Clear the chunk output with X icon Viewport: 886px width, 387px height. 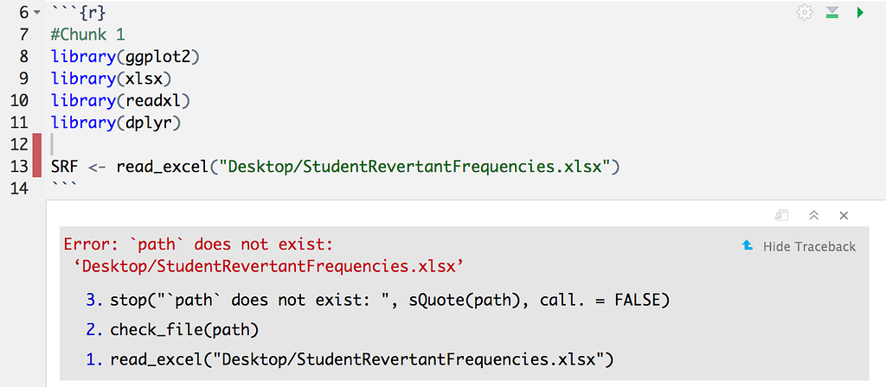(x=844, y=215)
